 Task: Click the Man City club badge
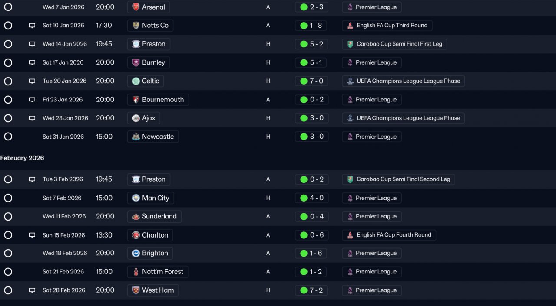coord(136,198)
